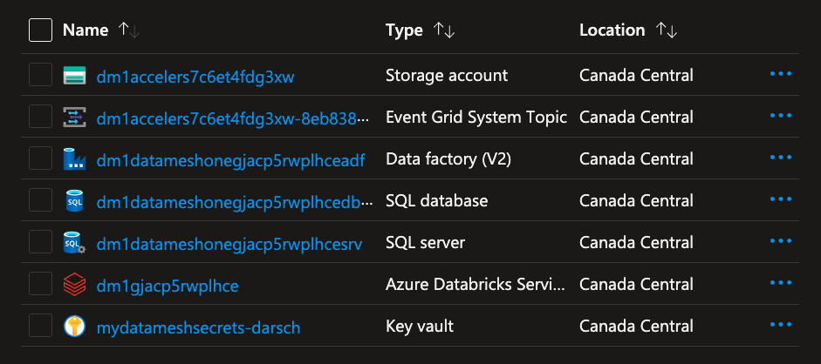Open the dm1accelers7c6et4fdg3xw storage account link
The image size is (821, 364).
click(x=195, y=76)
